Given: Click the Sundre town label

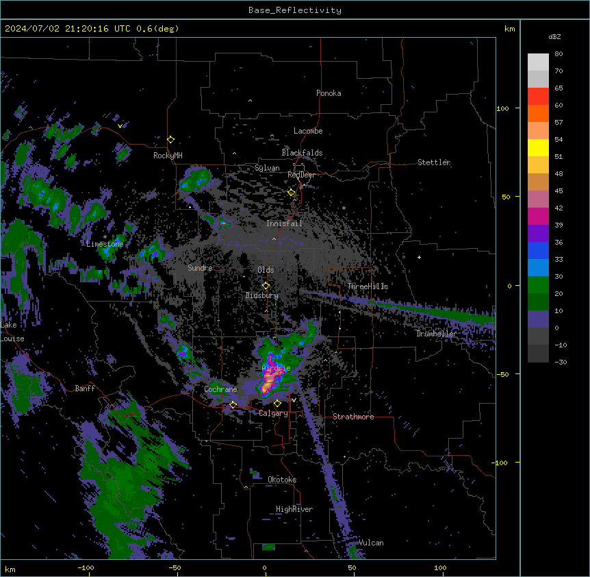Looking at the screenshot, I should coord(200,268).
